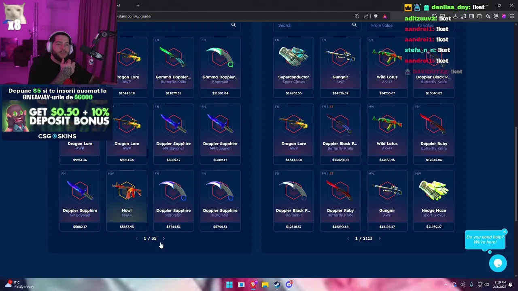Go to next page of 1 / 35 list
Screen dimensions: 518x291
click(x=163, y=238)
